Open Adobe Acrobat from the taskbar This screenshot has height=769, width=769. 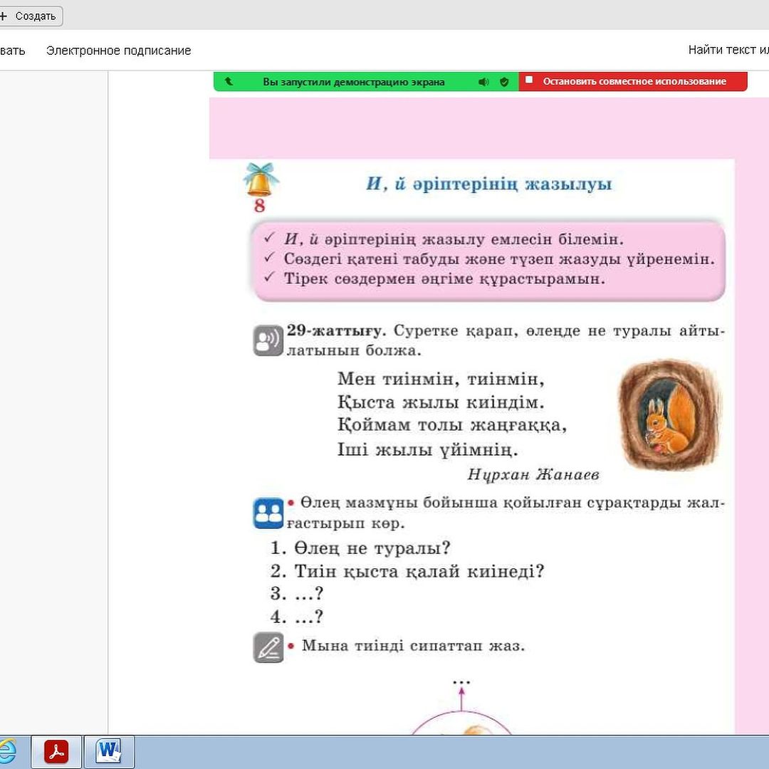56,751
